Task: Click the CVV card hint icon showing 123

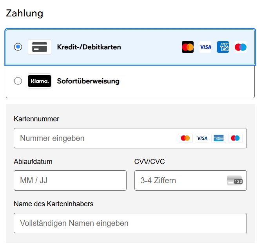Action: click(x=235, y=180)
